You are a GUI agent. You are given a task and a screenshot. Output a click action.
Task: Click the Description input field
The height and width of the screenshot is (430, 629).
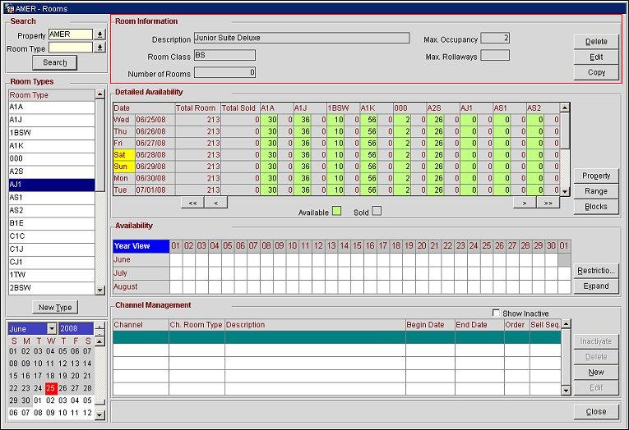pyautogui.click(x=301, y=38)
